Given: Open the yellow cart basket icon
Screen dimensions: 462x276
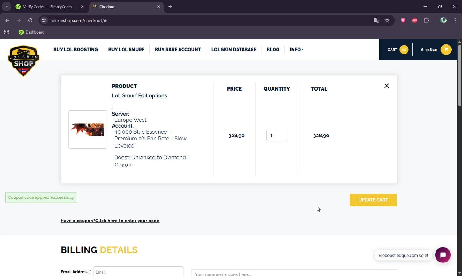Looking at the screenshot, I should click(x=446, y=50).
